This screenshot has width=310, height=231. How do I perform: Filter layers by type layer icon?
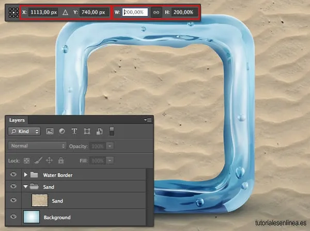point(74,131)
